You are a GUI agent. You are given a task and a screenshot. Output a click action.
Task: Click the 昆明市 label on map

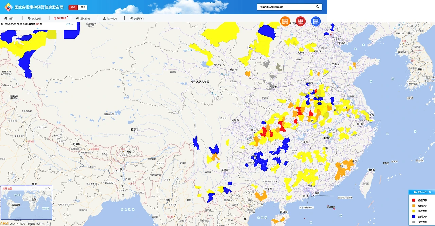225,170
